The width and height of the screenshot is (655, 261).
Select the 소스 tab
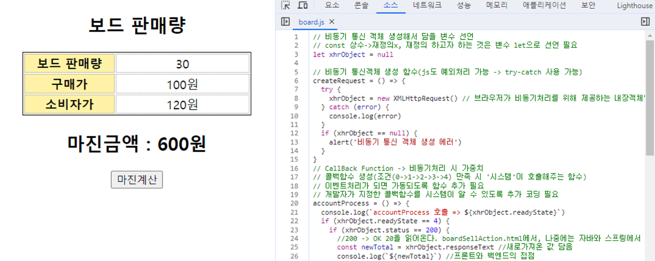tap(390, 5)
